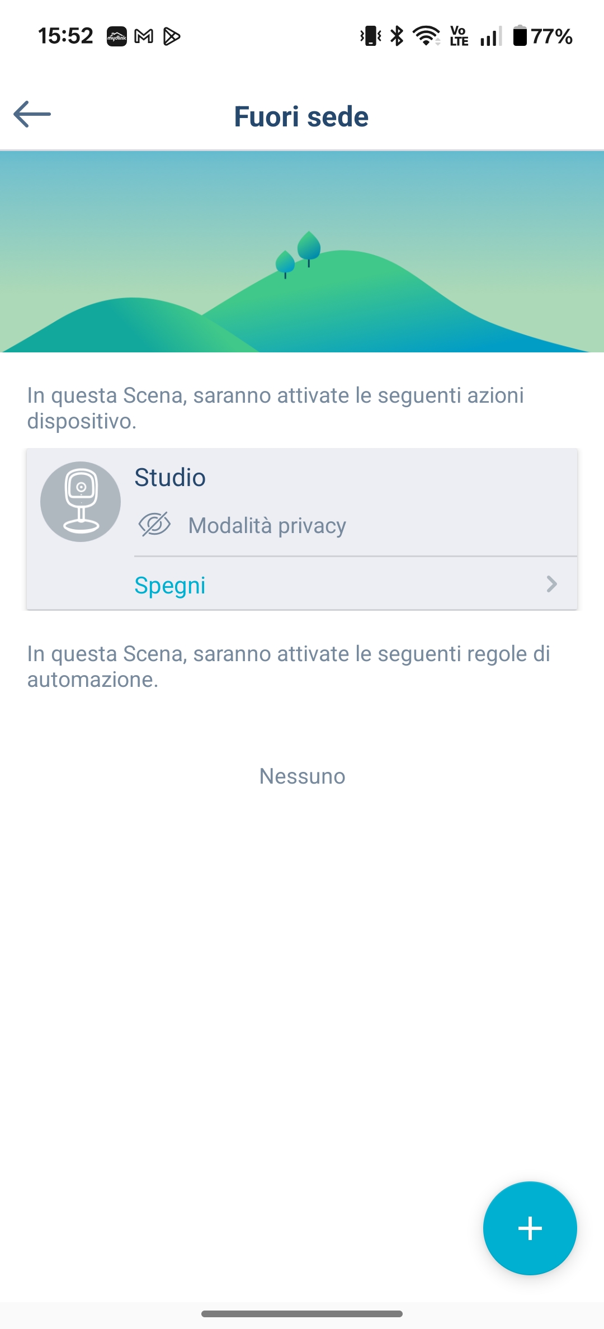
Task: Tap the bottom home gesture bar
Action: (x=302, y=1314)
